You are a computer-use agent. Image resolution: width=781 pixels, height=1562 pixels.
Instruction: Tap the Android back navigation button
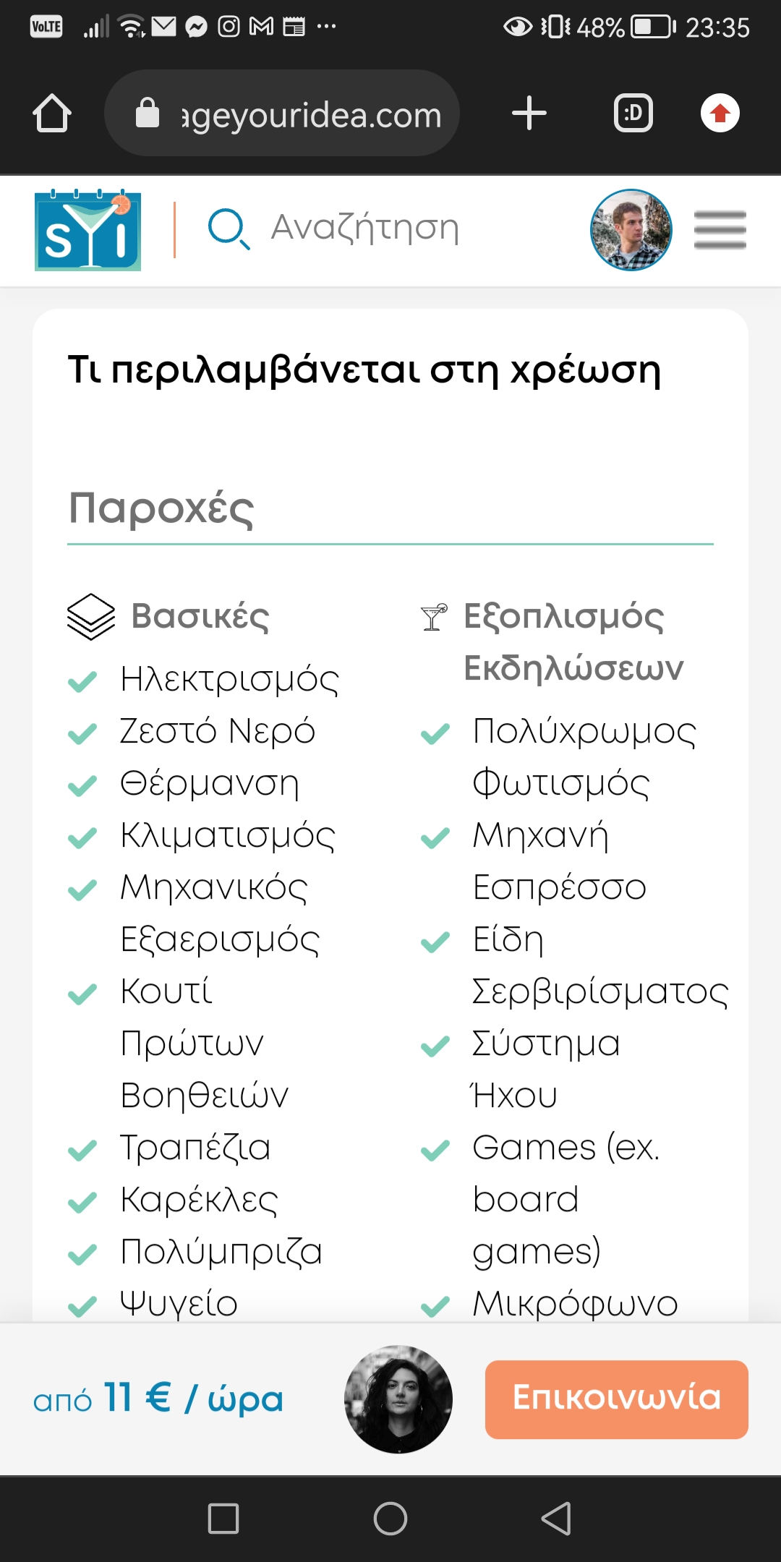coord(556,1518)
